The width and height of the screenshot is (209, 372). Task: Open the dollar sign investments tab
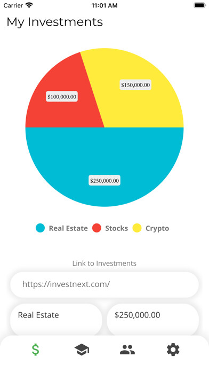click(36, 350)
